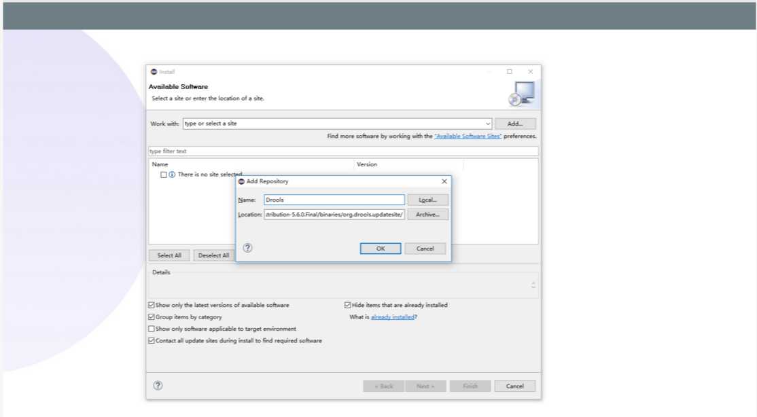Click the install software banner icon
This screenshot has width=757, height=417.
click(x=522, y=93)
